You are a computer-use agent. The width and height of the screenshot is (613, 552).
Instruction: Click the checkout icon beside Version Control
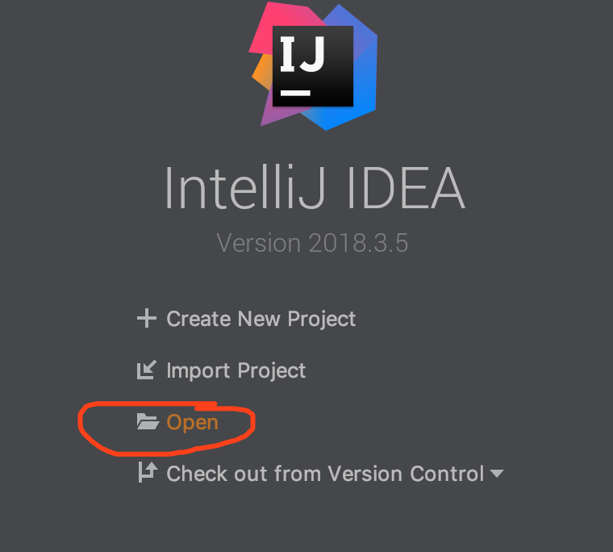[148, 472]
